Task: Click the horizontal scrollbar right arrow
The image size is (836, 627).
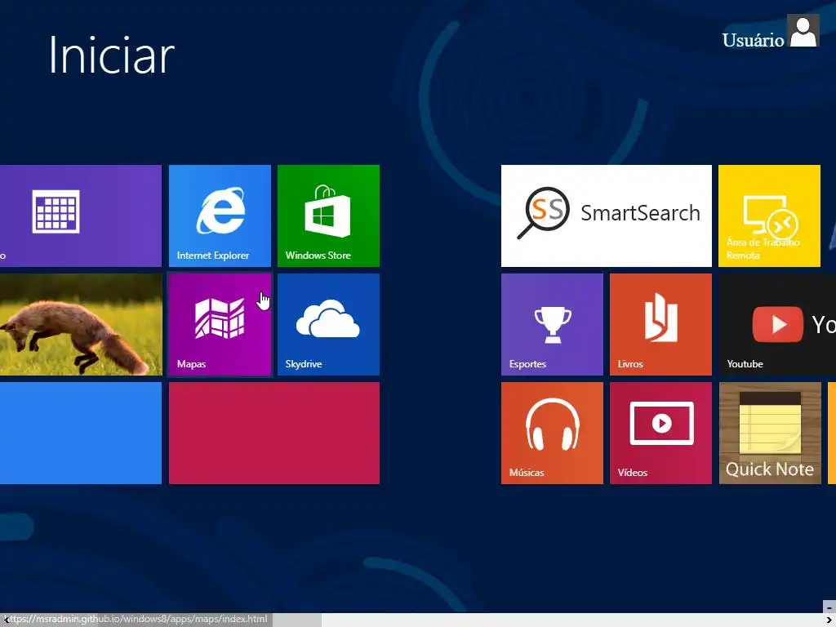Action: (x=829, y=620)
